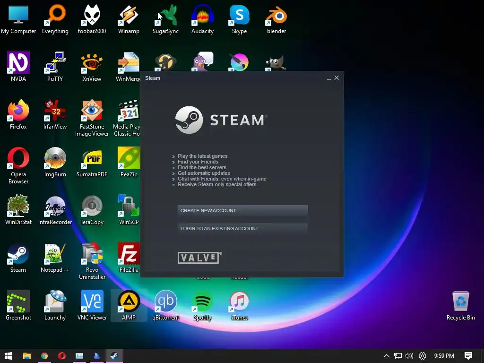Image resolution: width=484 pixels, height=363 pixels.
Task: Select the Opera Browser desktop icon
Action: (x=18, y=166)
